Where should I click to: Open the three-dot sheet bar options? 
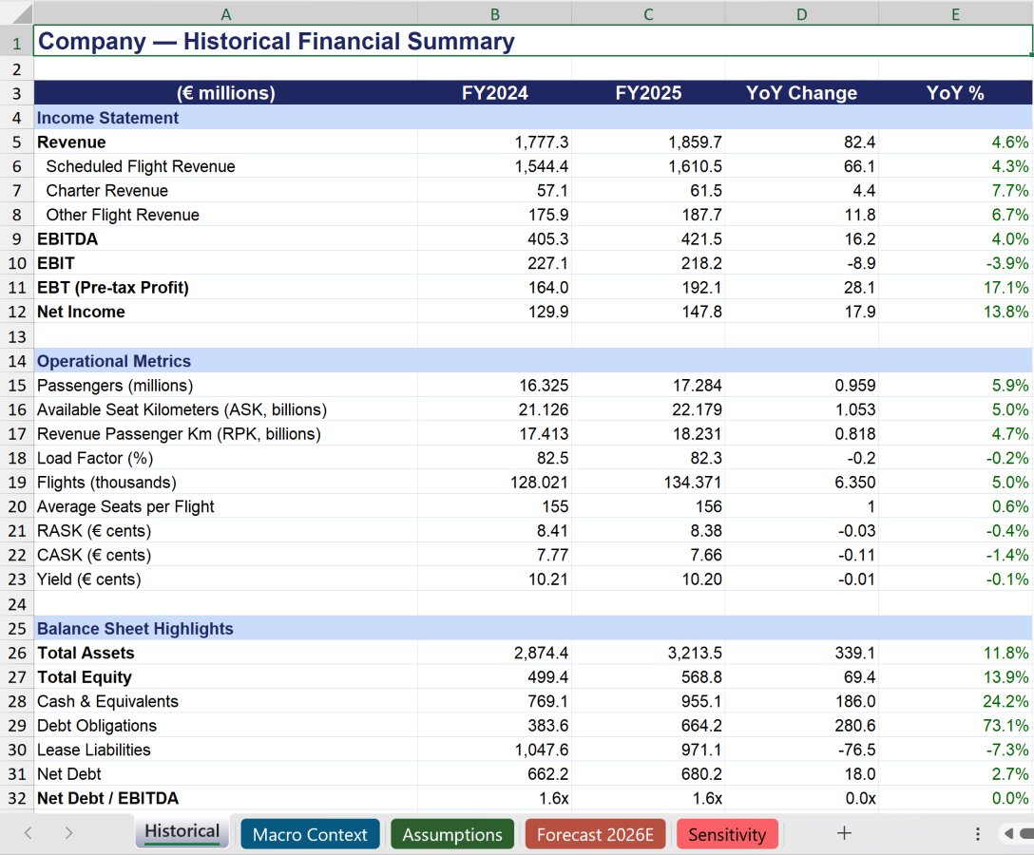pos(978,833)
